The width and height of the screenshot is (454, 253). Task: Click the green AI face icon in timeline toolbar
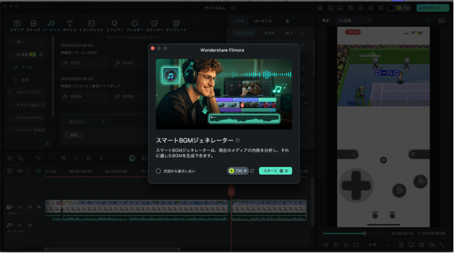[132, 158]
